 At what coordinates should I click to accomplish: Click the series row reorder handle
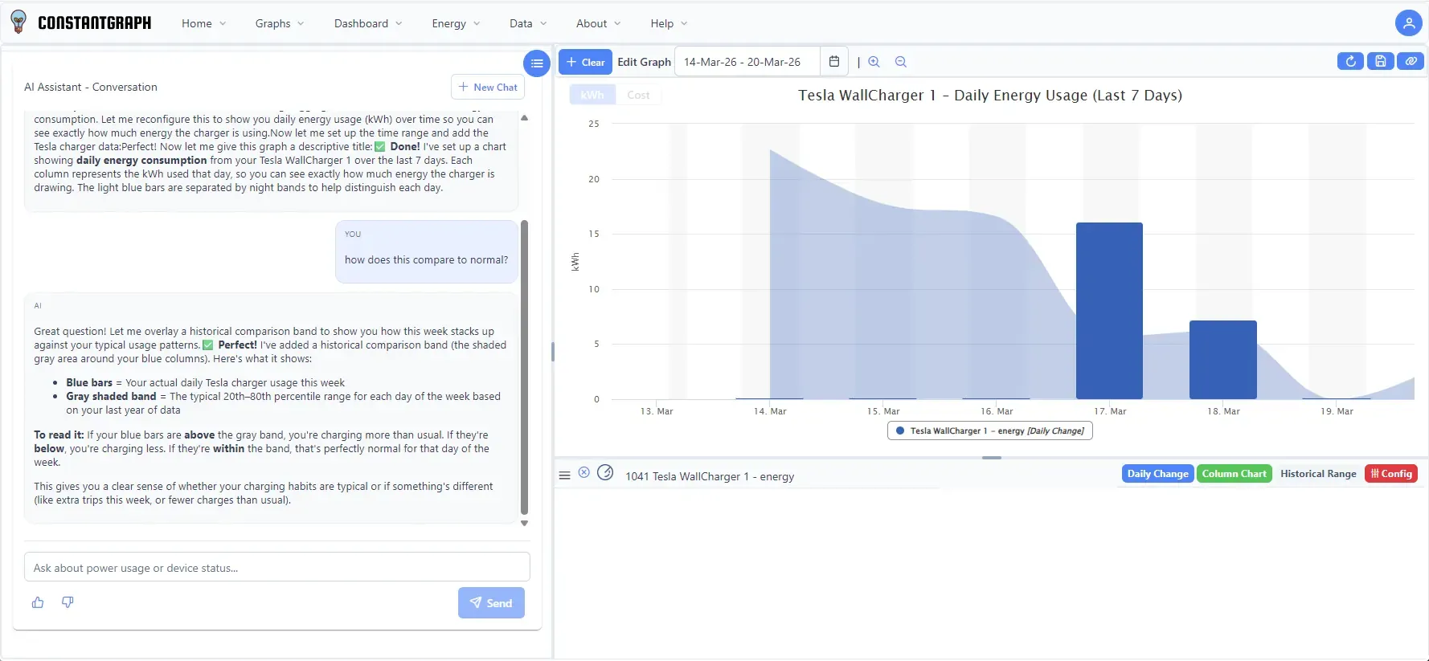564,475
